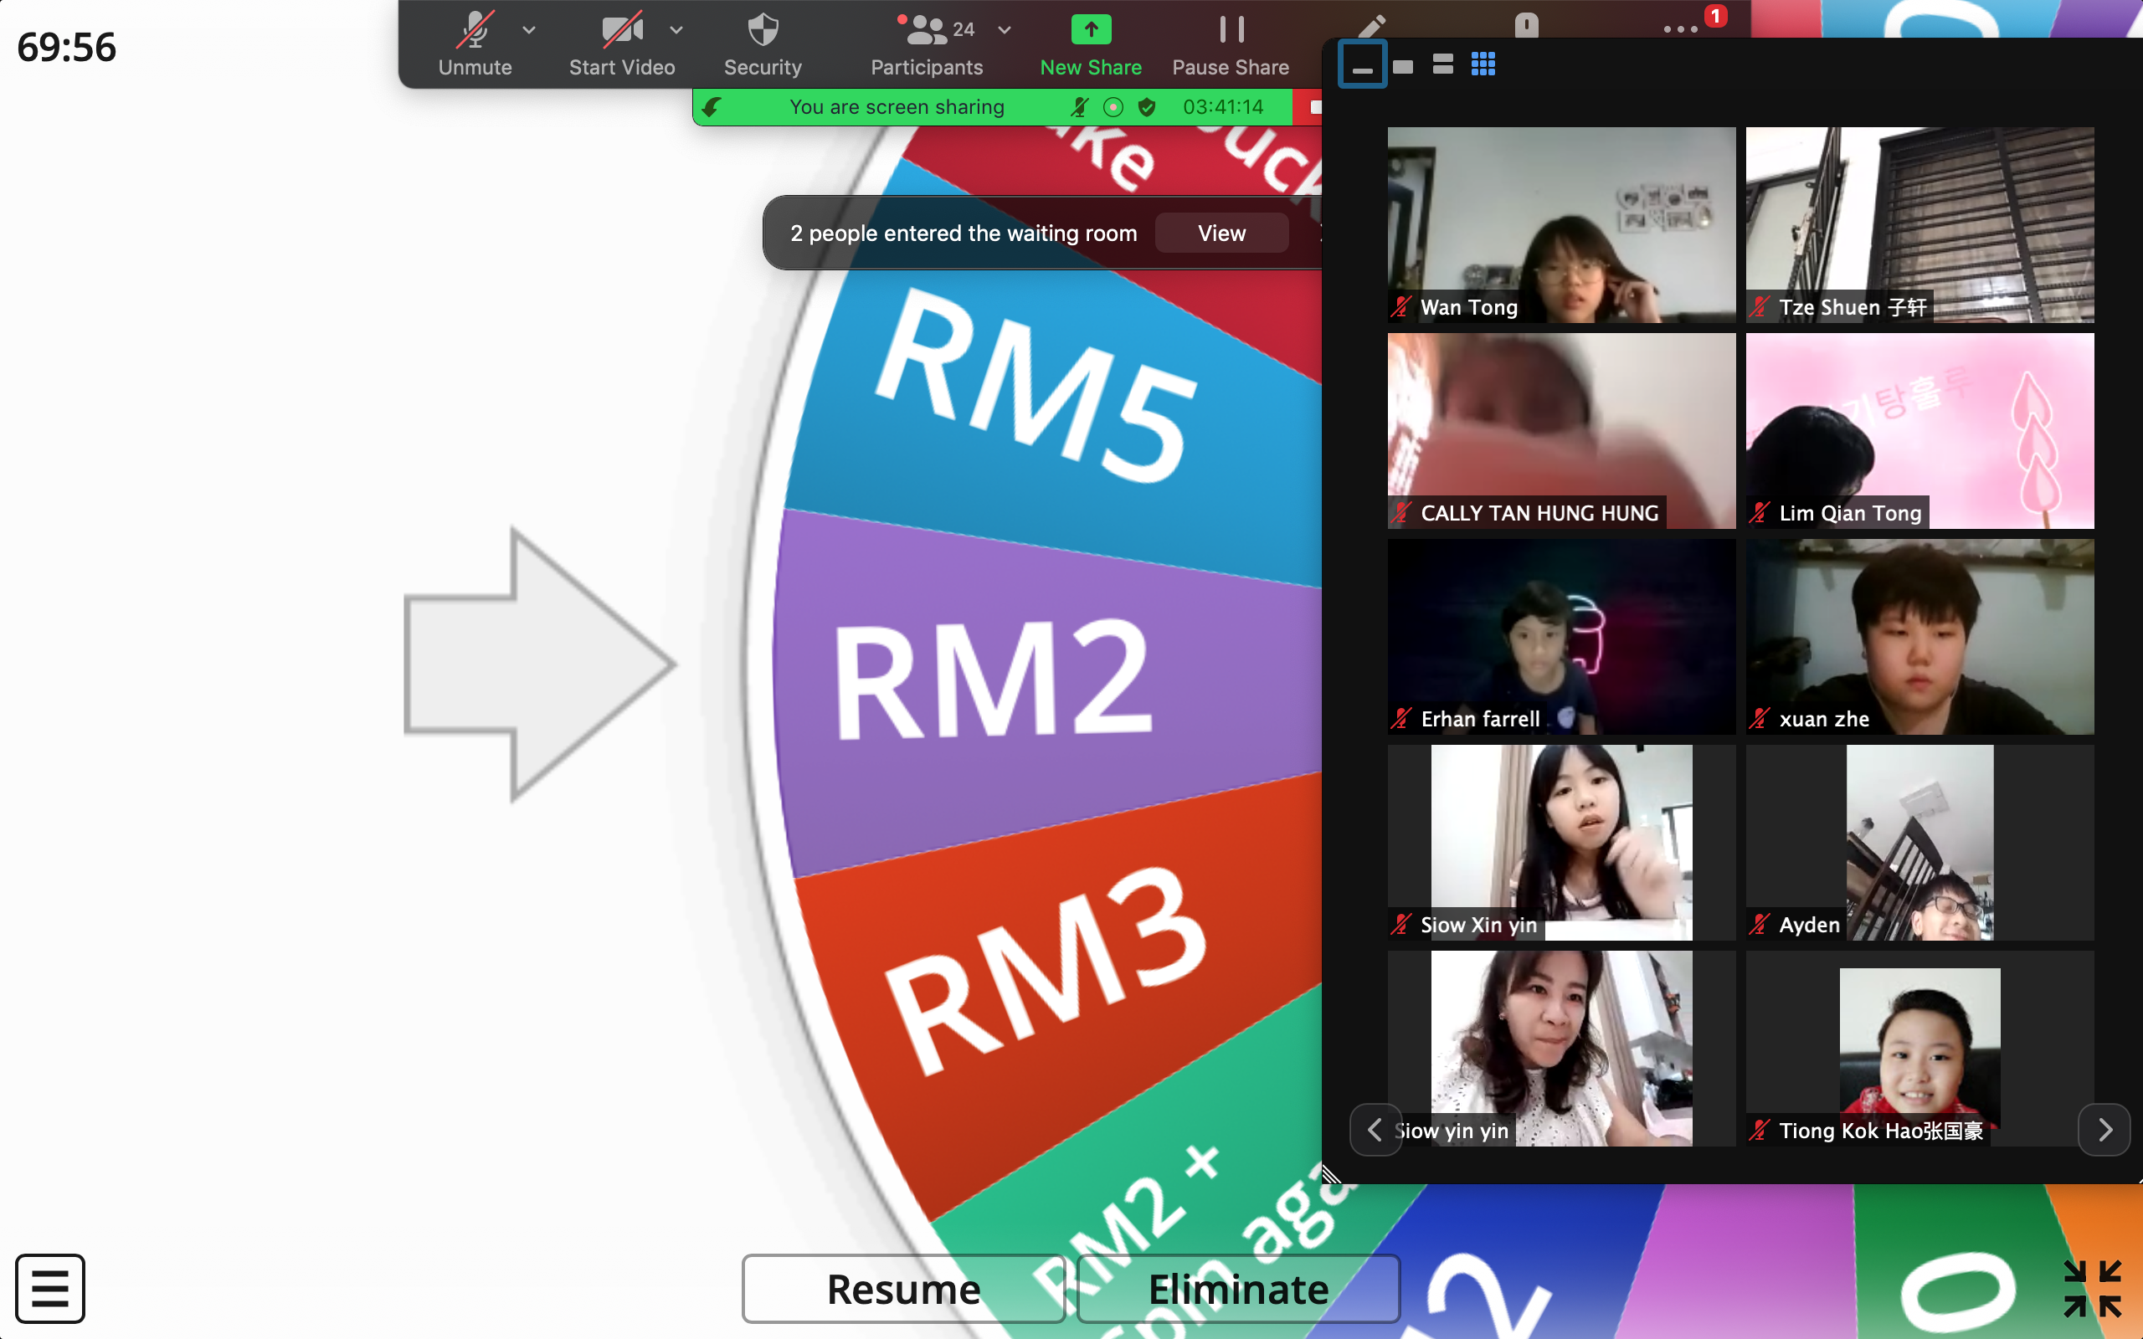
Task: Pause Share of the screen
Action: pyautogui.click(x=1231, y=44)
